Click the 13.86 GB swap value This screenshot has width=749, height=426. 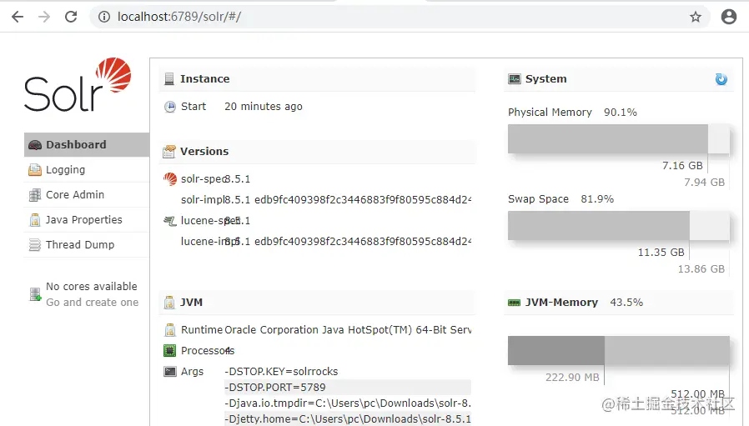(x=701, y=269)
